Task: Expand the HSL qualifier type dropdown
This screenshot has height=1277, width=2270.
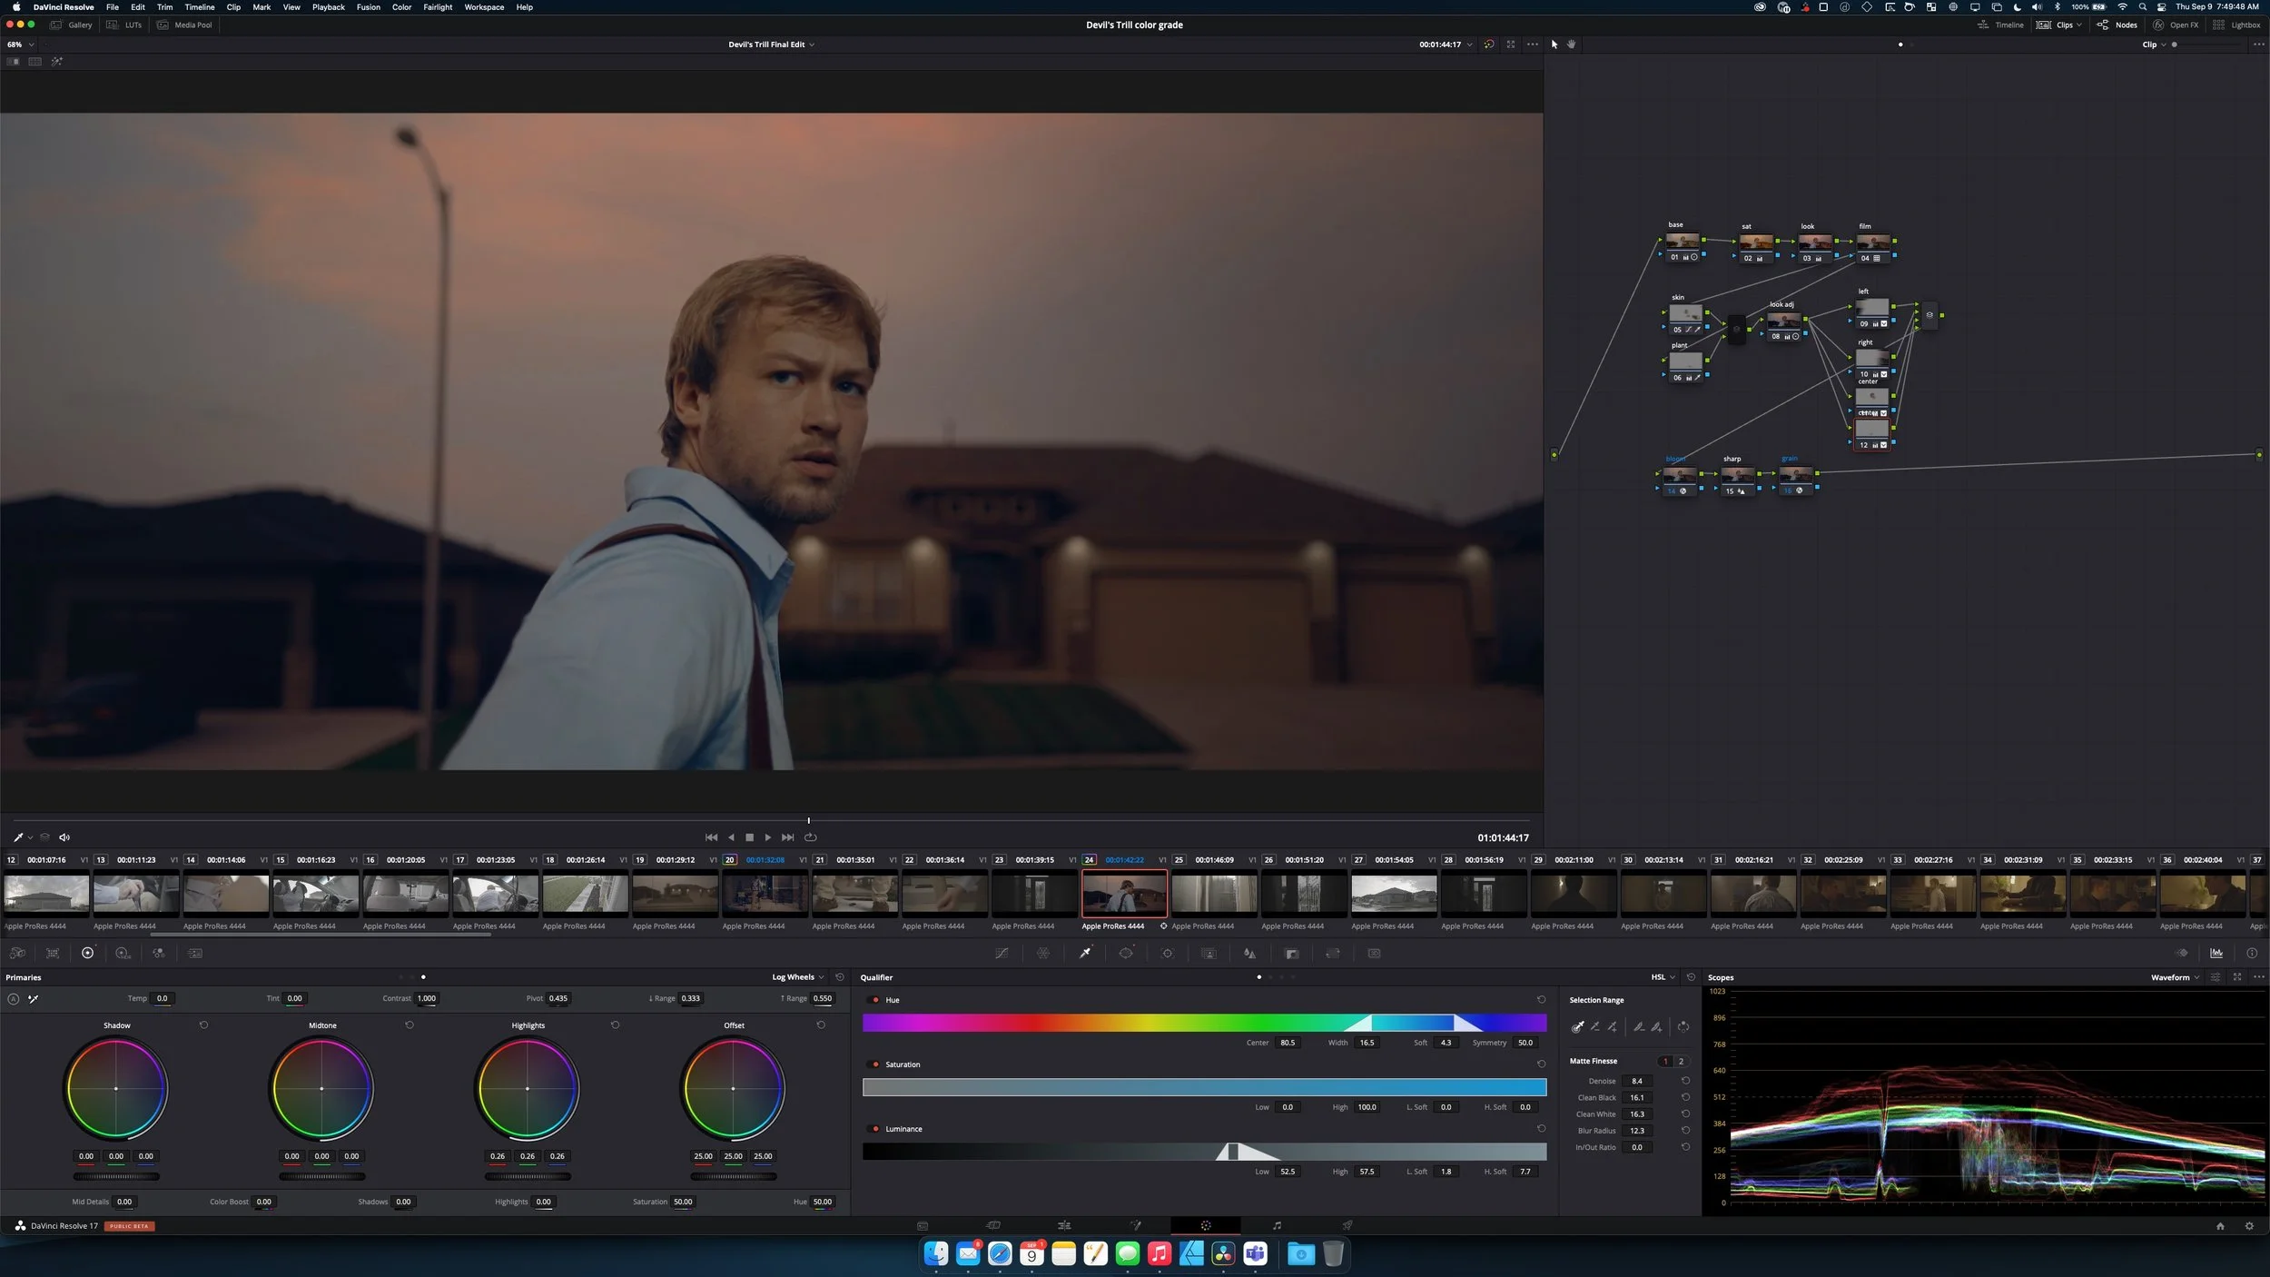Action: point(1663,977)
